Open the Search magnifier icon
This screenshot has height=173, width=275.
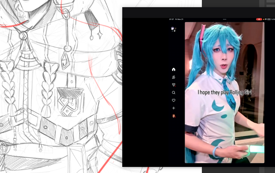[174, 92]
